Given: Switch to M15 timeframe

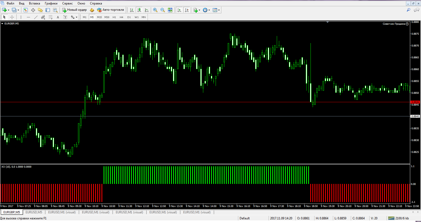Looking at the screenshot, I should pyautogui.click(x=99, y=17).
